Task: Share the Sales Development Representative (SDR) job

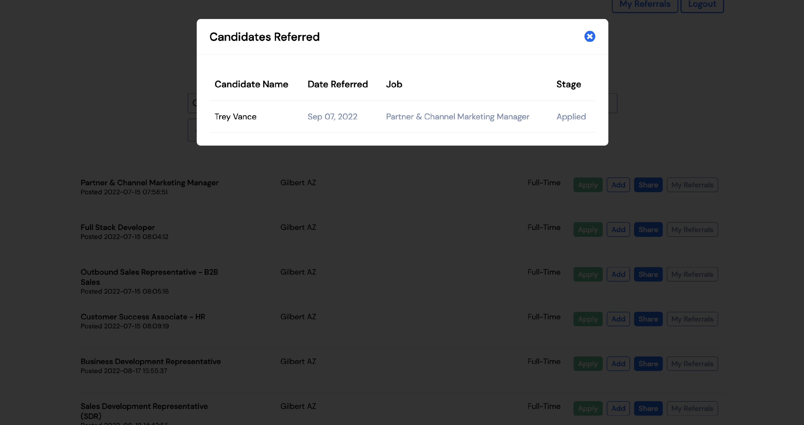Action: click(x=648, y=408)
